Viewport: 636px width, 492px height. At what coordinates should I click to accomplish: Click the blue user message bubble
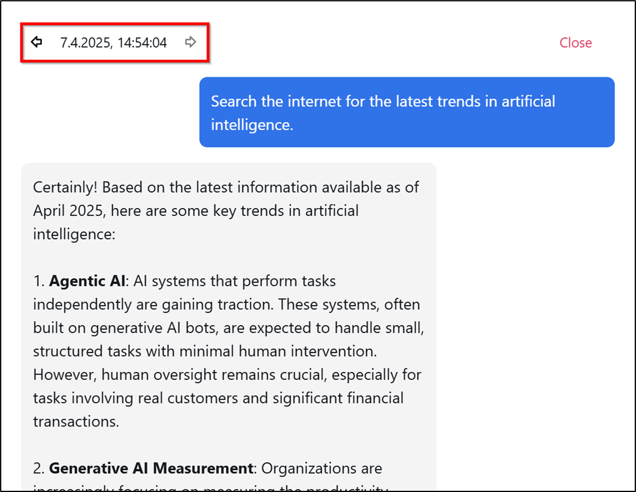407,112
